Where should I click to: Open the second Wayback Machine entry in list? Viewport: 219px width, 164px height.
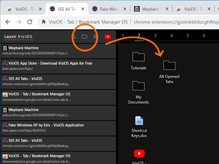[59, 113]
